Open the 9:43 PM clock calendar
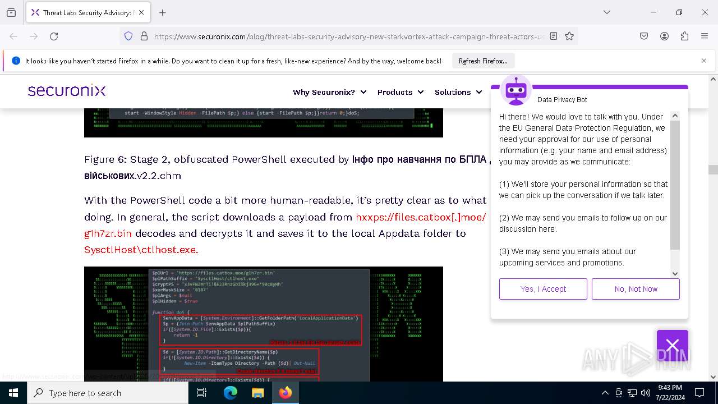Screen dimensions: 718x404 click(669, 393)
